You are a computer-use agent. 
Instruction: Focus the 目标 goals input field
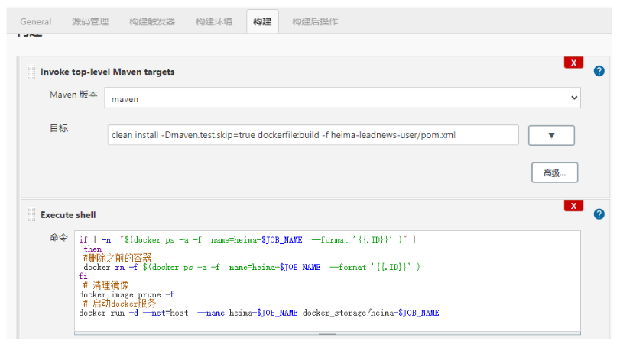pyautogui.click(x=313, y=135)
